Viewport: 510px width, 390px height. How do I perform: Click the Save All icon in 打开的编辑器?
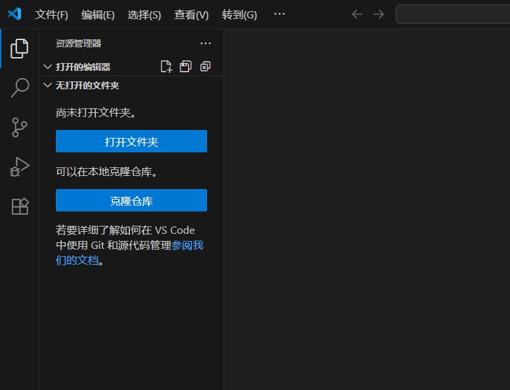pyautogui.click(x=186, y=66)
